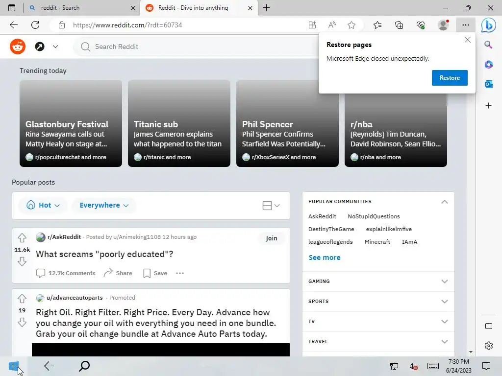Refresh the Reddit page

[35, 25]
